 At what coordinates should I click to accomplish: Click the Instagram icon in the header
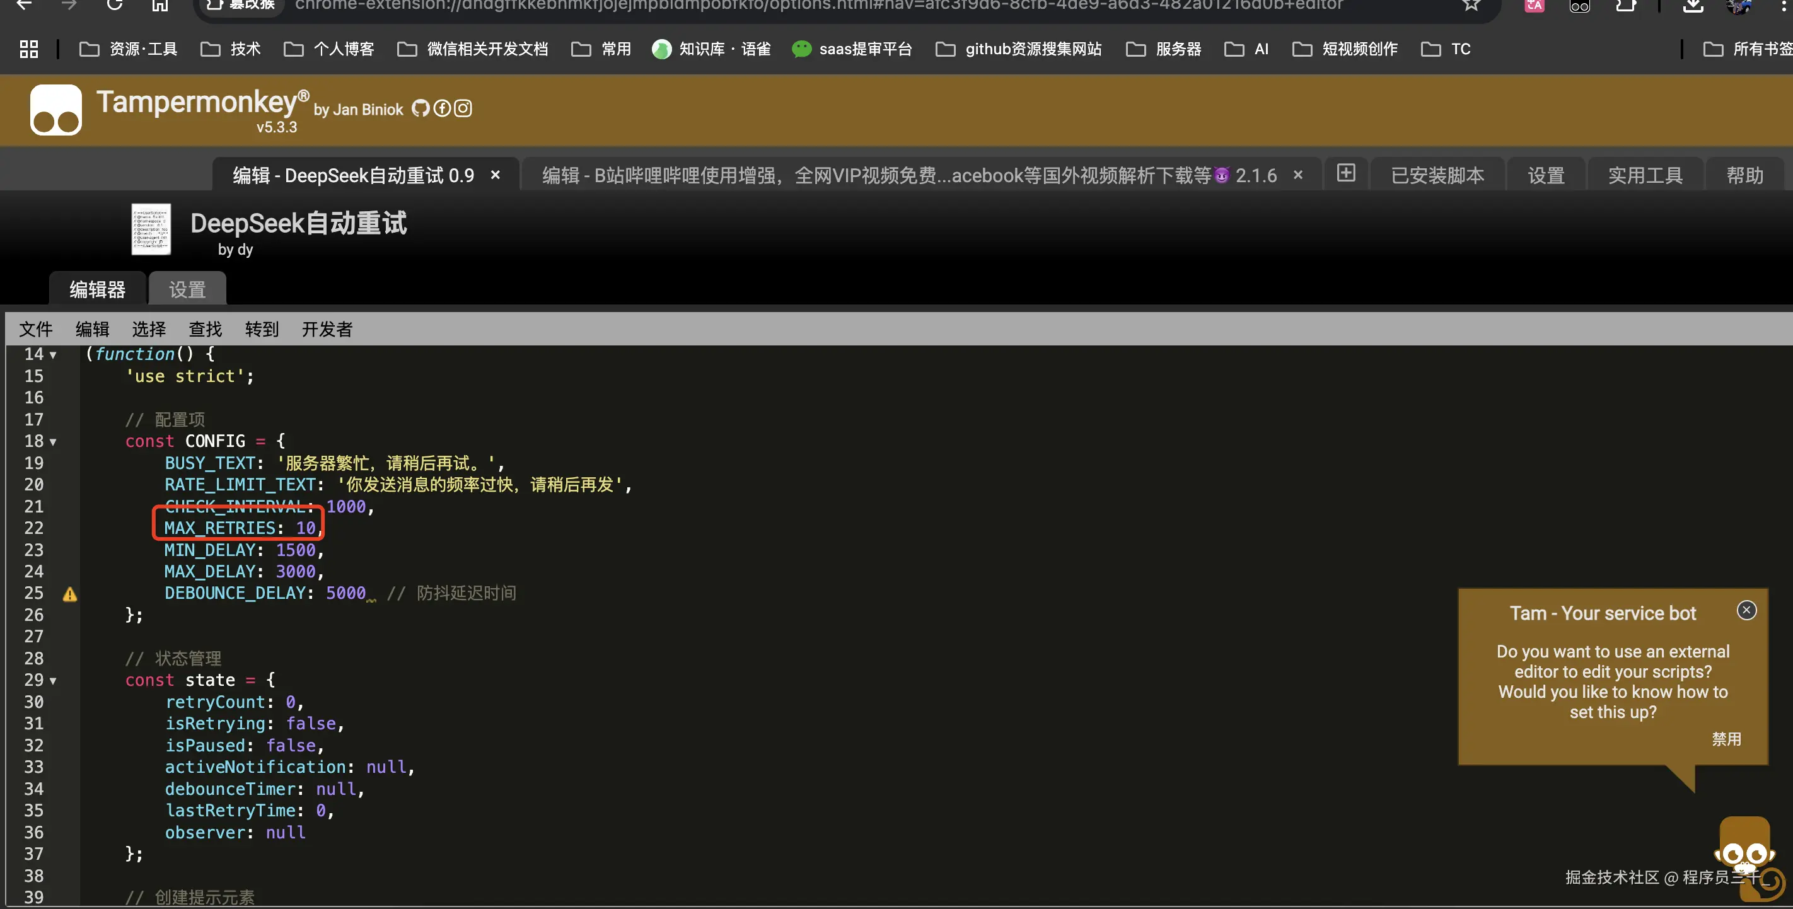point(463,108)
